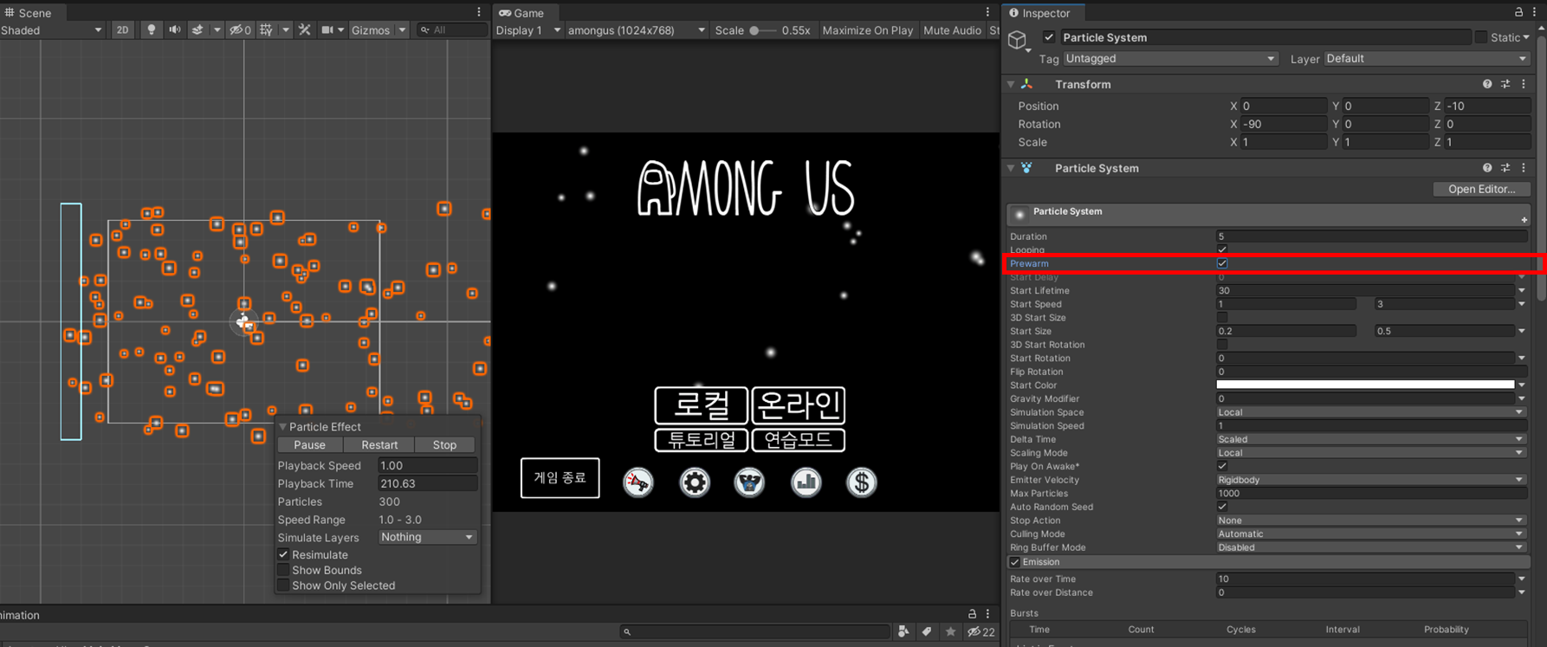Toggle Maximize On Play
This screenshot has height=647, width=1547.
pos(867,29)
